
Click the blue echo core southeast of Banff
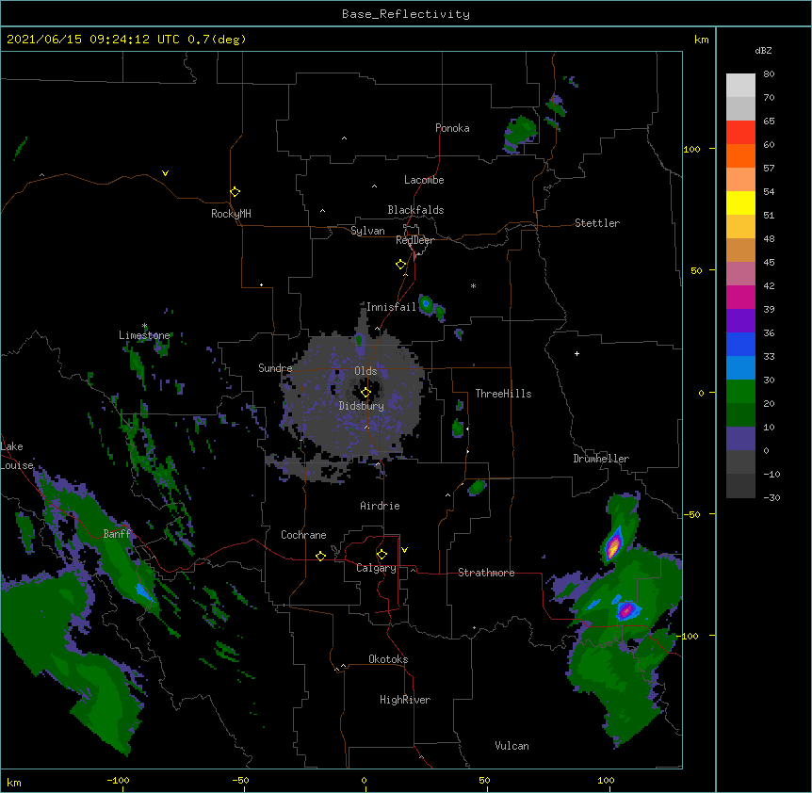pos(143,591)
